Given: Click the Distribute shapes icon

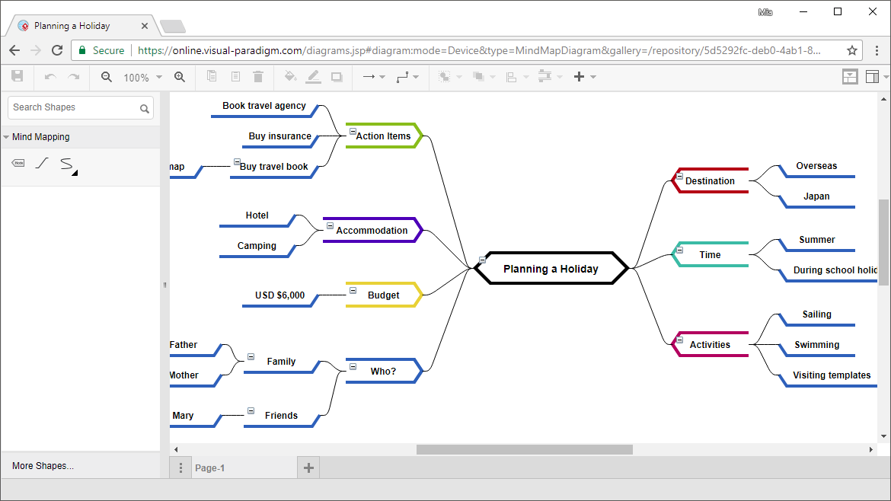Looking at the screenshot, I should coord(544,76).
